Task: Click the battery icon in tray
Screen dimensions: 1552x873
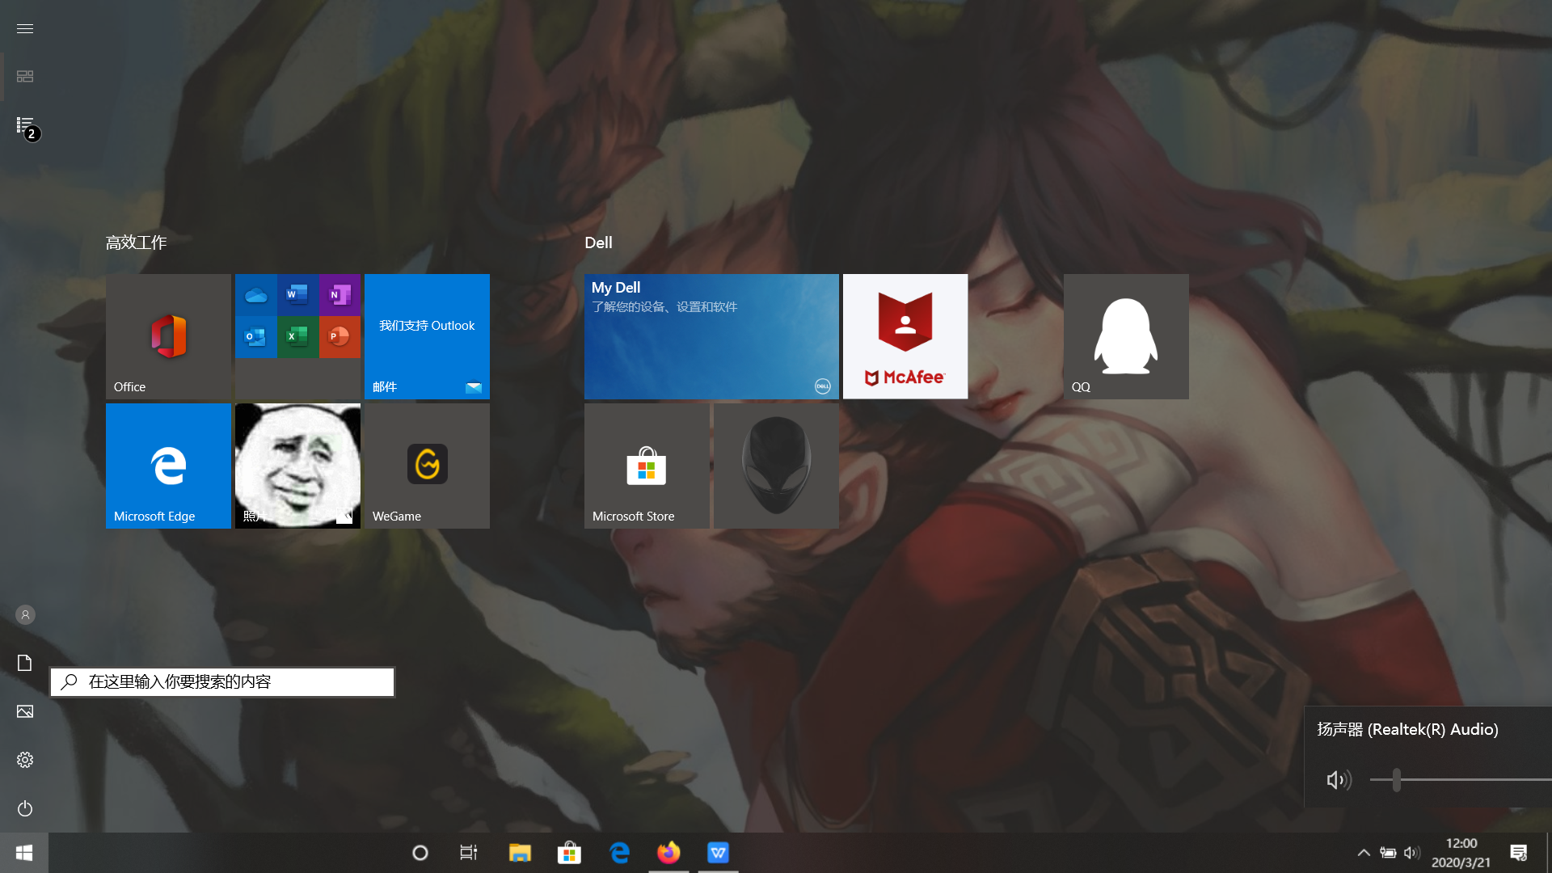Action: (1388, 853)
